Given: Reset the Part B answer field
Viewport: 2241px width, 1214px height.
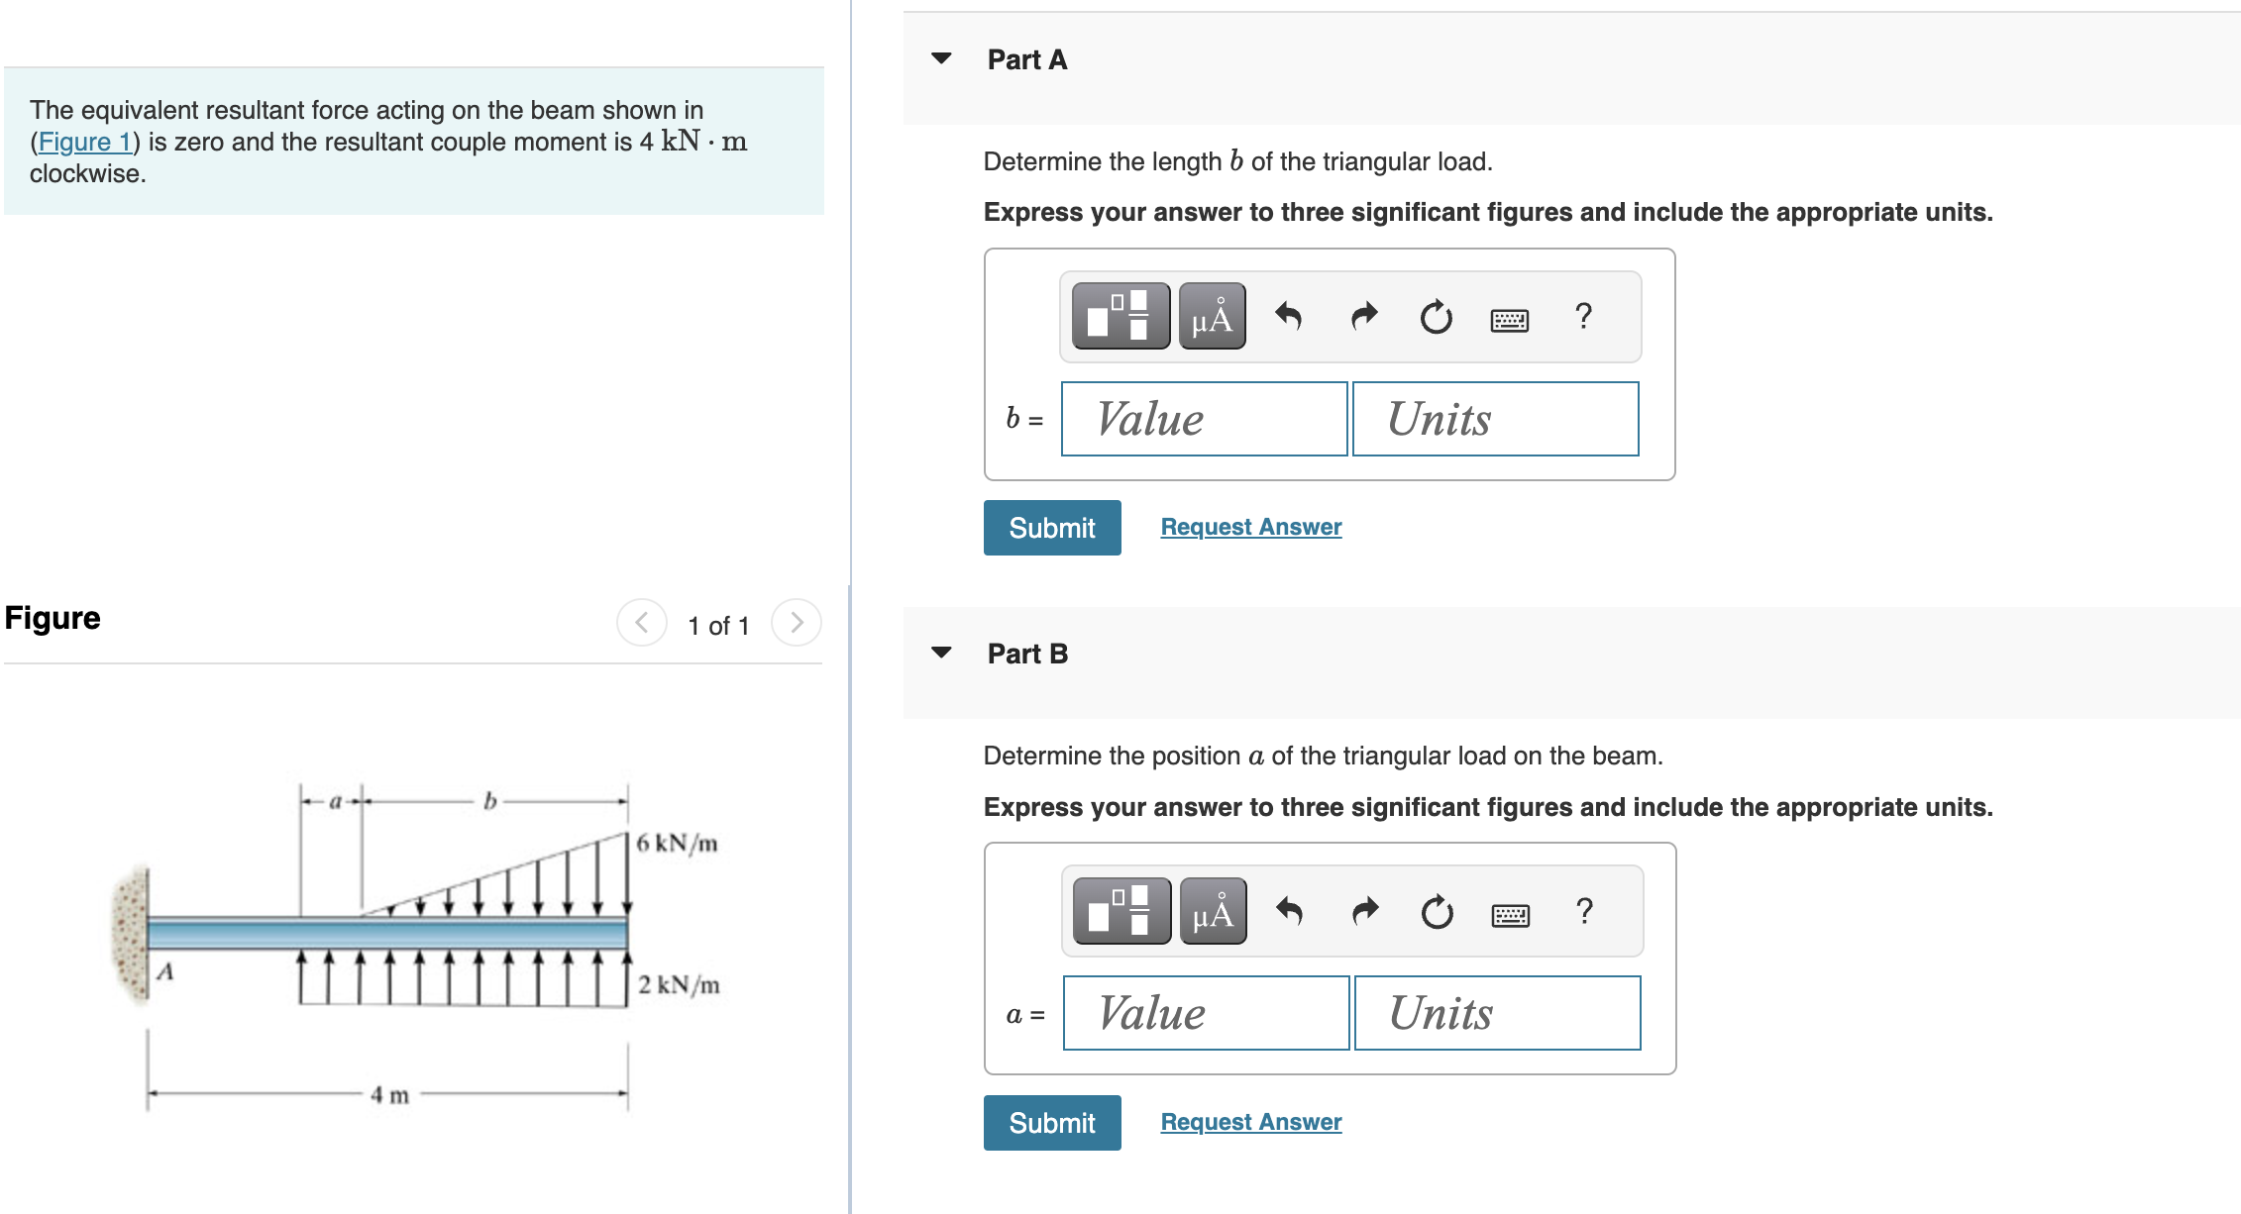Looking at the screenshot, I should (x=1436, y=911).
